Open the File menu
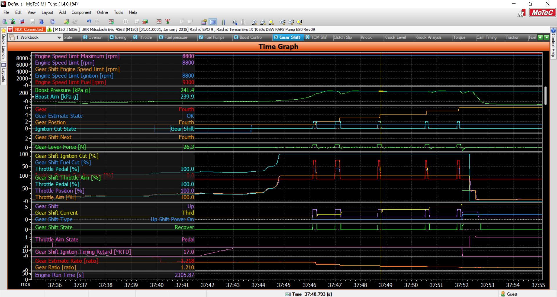This screenshot has height=297, width=557. point(6,12)
